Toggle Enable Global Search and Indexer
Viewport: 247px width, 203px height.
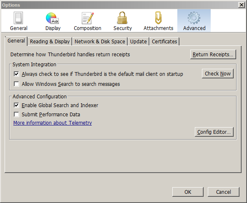pos(16,105)
